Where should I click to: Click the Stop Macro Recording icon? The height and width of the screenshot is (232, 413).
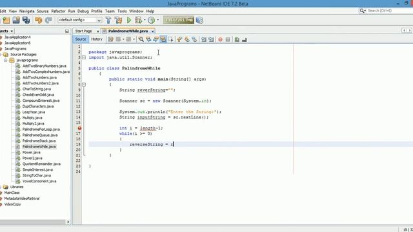[228, 39]
